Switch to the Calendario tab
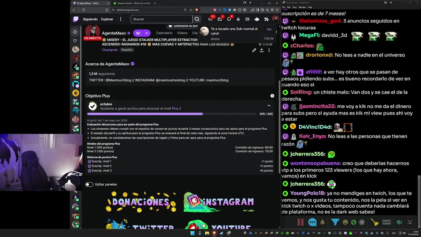 [x=164, y=33]
